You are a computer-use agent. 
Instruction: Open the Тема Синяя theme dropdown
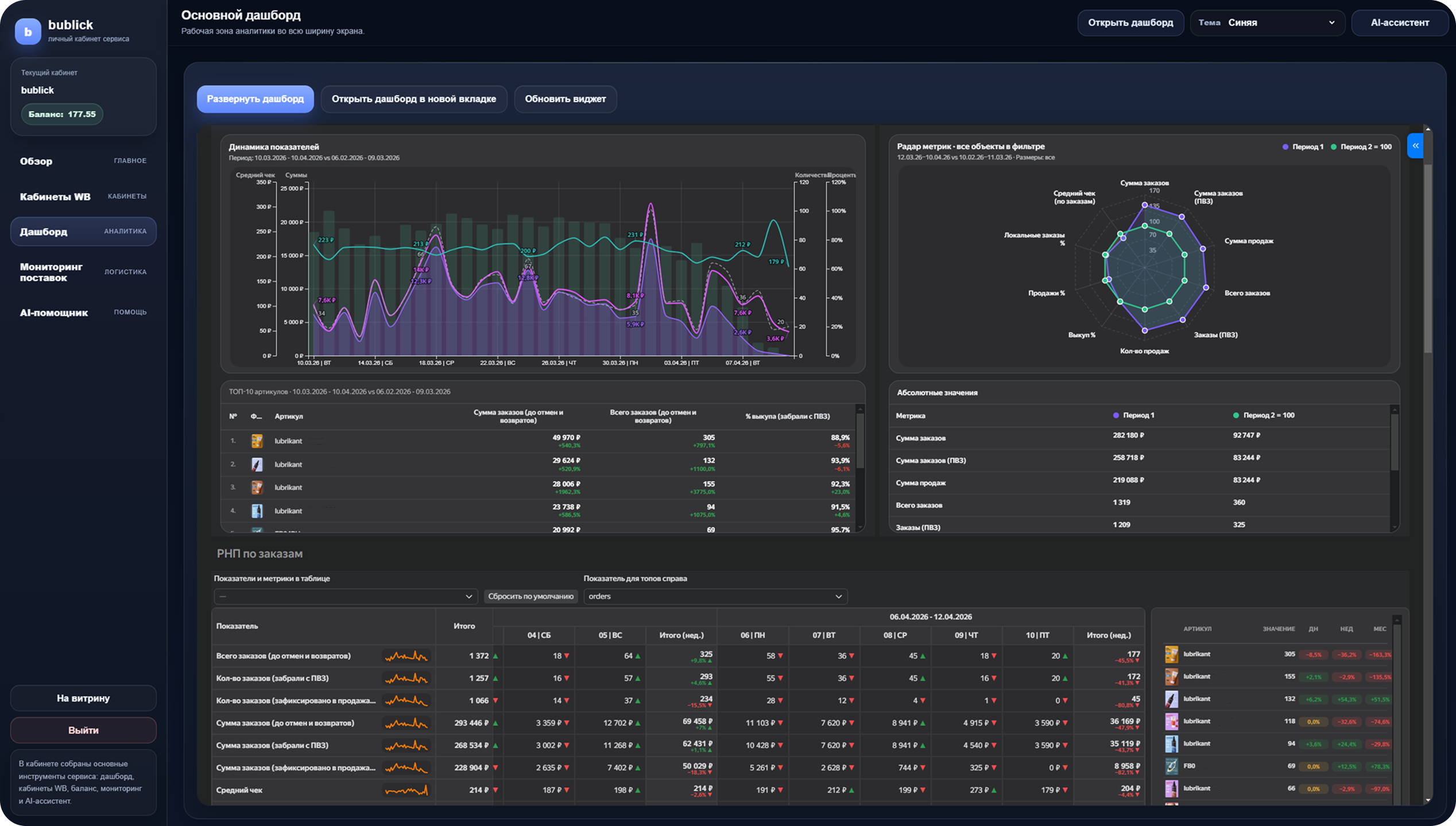point(1267,23)
